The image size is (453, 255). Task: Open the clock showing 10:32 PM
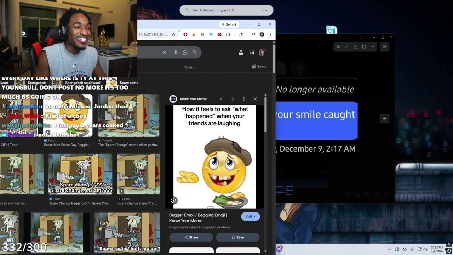tap(437, 249)
